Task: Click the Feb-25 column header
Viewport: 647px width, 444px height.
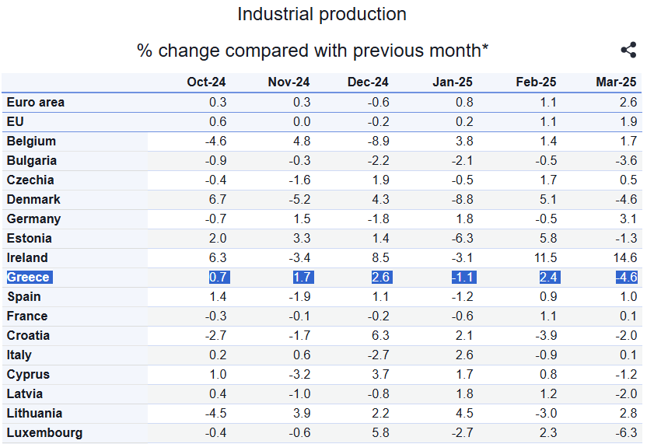Action: (536, 82)
